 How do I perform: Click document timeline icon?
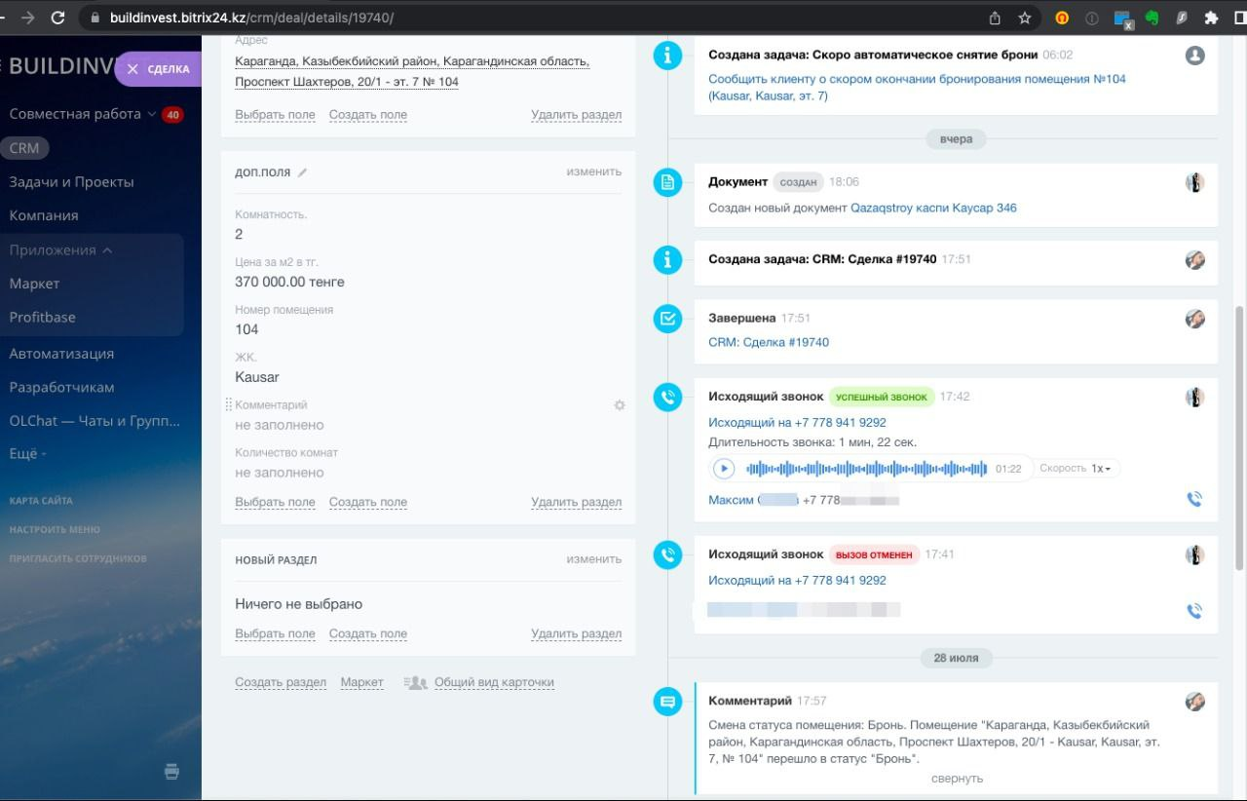667,182
